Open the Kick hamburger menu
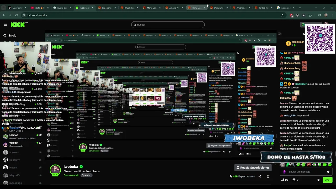 click(6, 25)
